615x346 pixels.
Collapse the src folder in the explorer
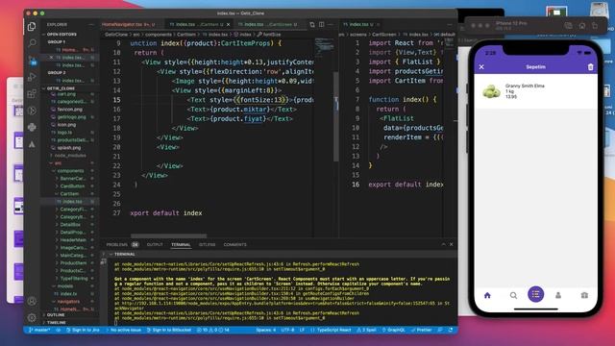click(58, 162)
